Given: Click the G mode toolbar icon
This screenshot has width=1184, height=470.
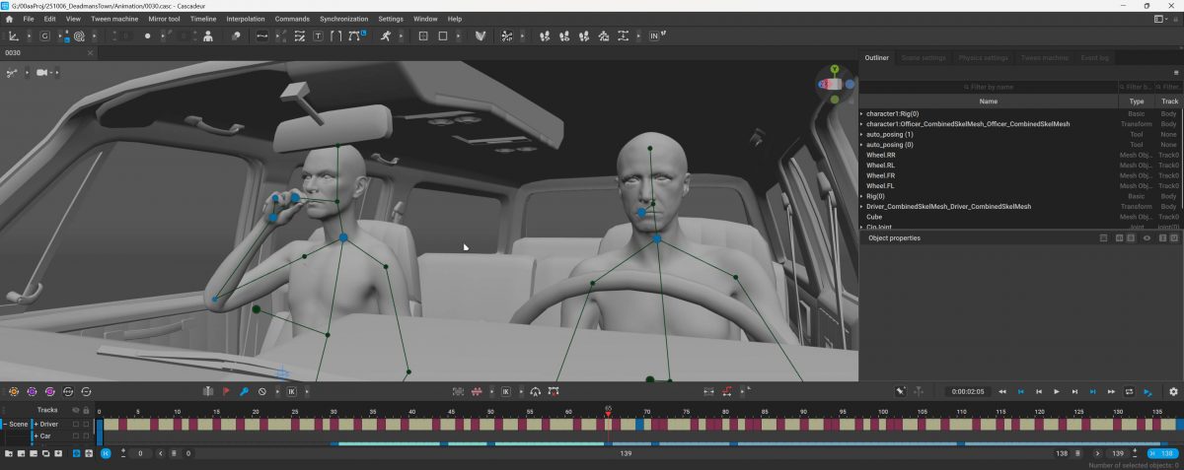Looking at the screenshot, I should [45, 35].
